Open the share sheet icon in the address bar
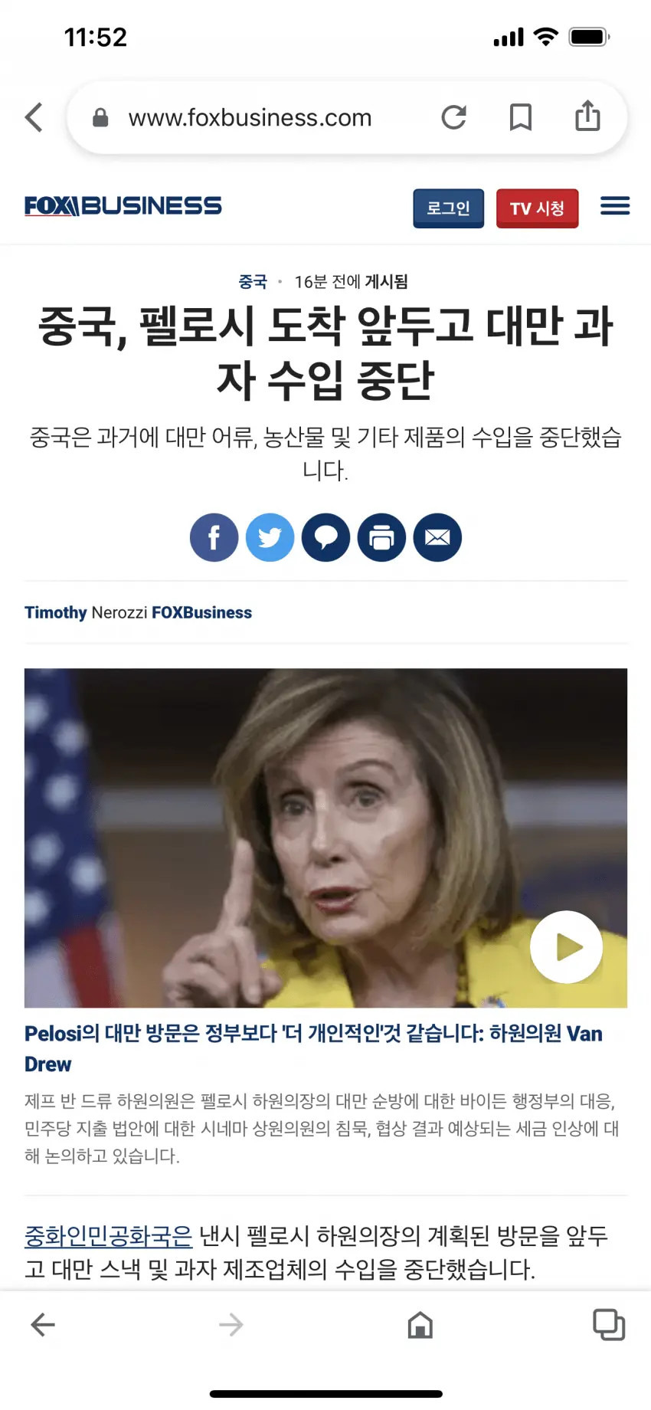The width and height of the screenshot is (651, 1410). (587, 116)
